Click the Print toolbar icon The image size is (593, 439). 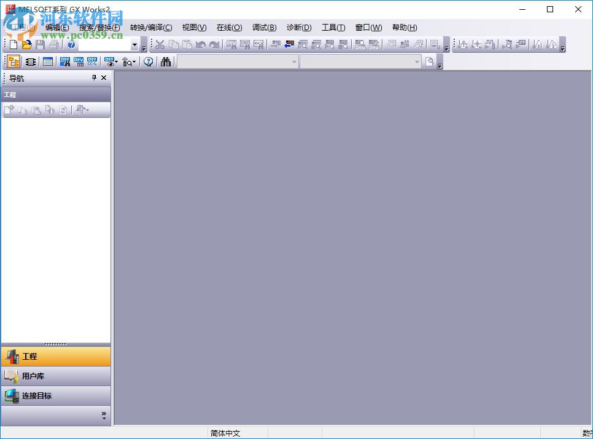(x=54, y=44)
